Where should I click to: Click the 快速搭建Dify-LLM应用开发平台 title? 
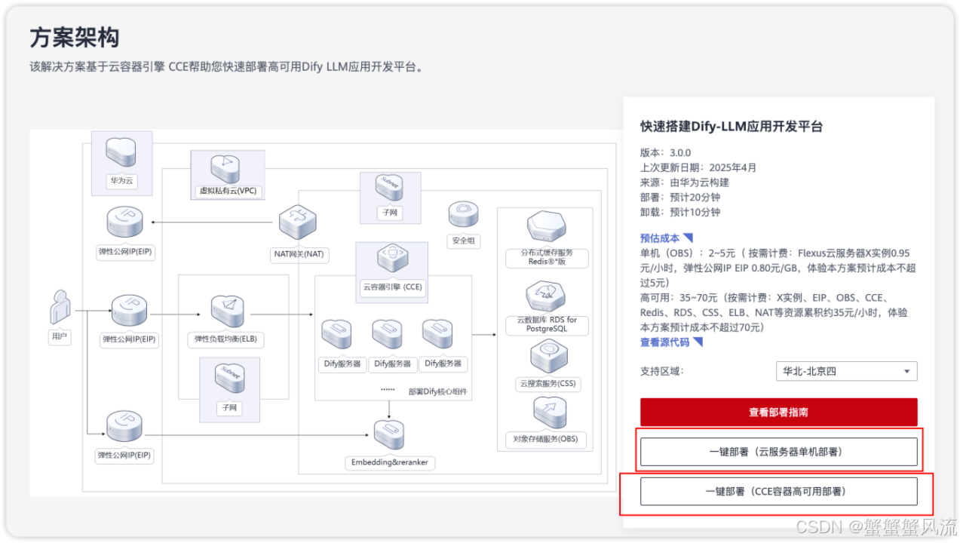[732, 127]
